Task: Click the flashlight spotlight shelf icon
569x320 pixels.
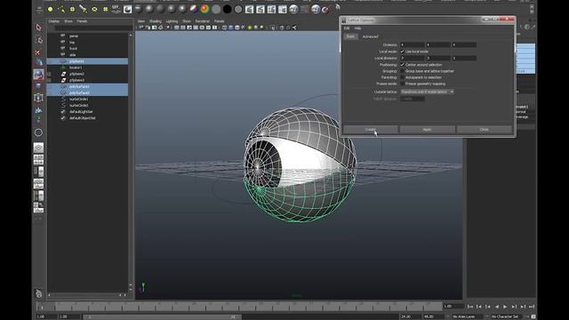Action: pyautogui.click(x=84, y=9)
